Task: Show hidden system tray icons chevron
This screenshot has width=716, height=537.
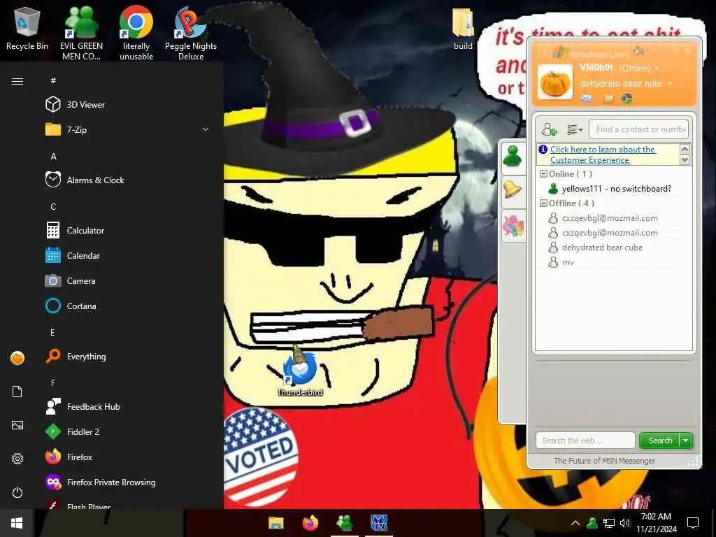Action: tap(575, 523)
